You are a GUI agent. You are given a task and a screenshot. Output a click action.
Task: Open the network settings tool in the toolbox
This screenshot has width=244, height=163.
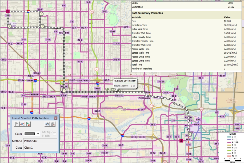pyautogui.click(x=47, y=124)
